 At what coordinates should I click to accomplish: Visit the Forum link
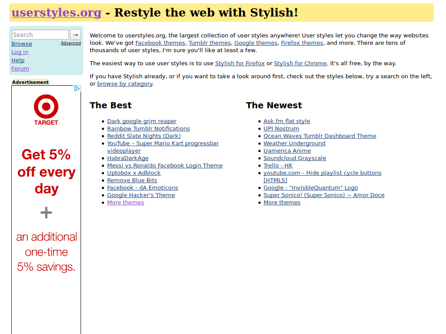point(20,68)
